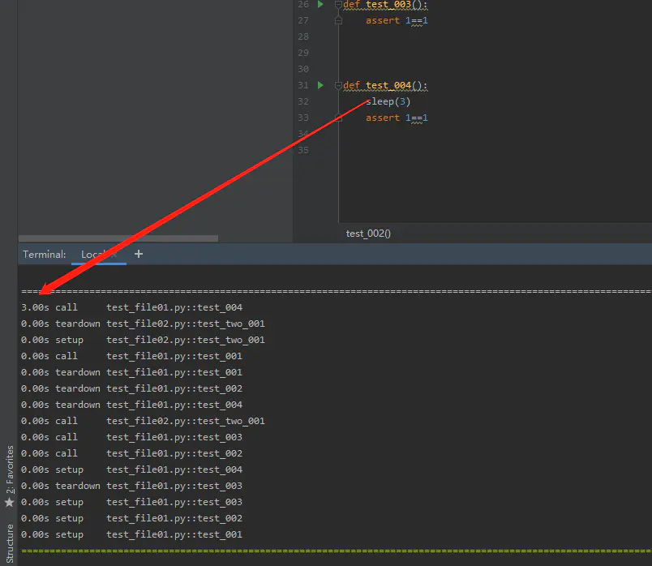Click line number 29 in gutter

click(303, 54)
